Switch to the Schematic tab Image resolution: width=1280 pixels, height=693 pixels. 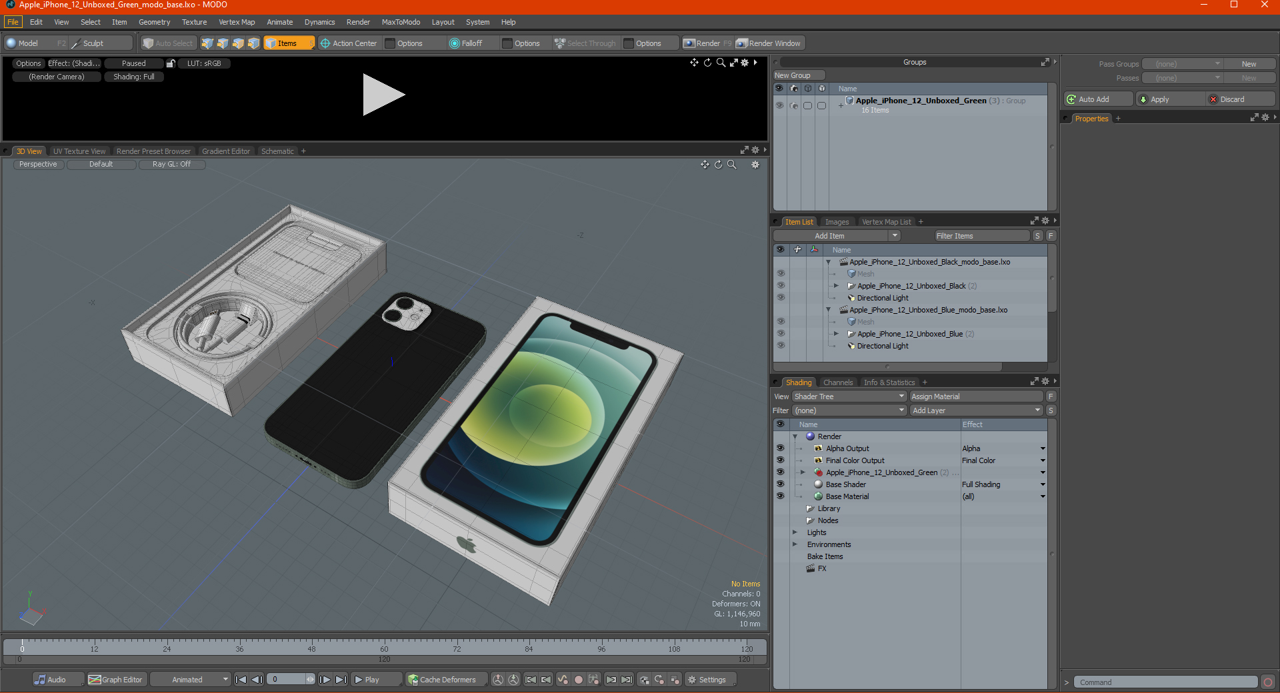click(x=277, y=151)
